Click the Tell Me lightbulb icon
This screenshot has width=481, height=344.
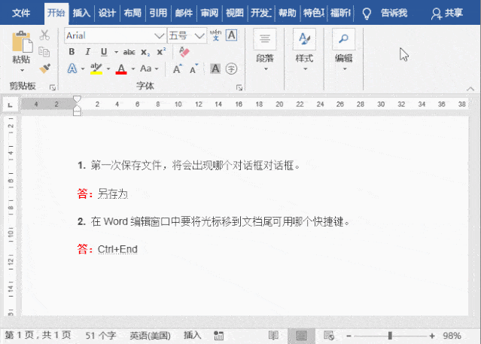(367, 13)
